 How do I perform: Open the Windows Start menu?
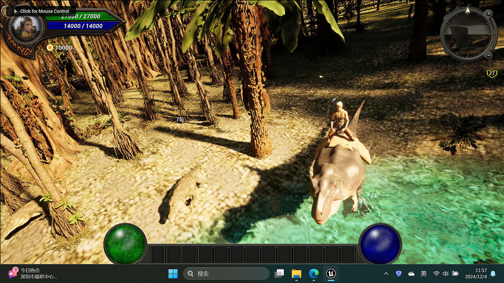pos(173,274)
